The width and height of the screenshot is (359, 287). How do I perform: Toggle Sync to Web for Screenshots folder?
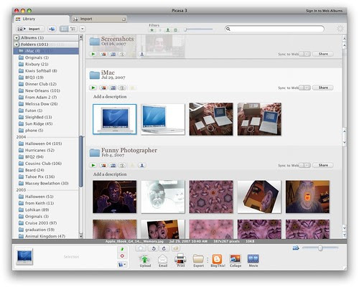[x=304, y=54]
